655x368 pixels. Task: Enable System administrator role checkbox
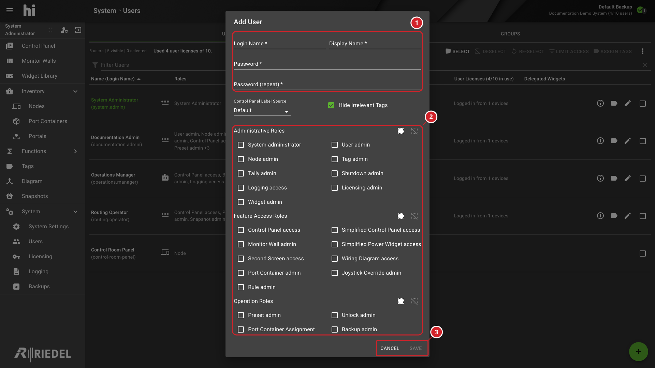point(241,145)
